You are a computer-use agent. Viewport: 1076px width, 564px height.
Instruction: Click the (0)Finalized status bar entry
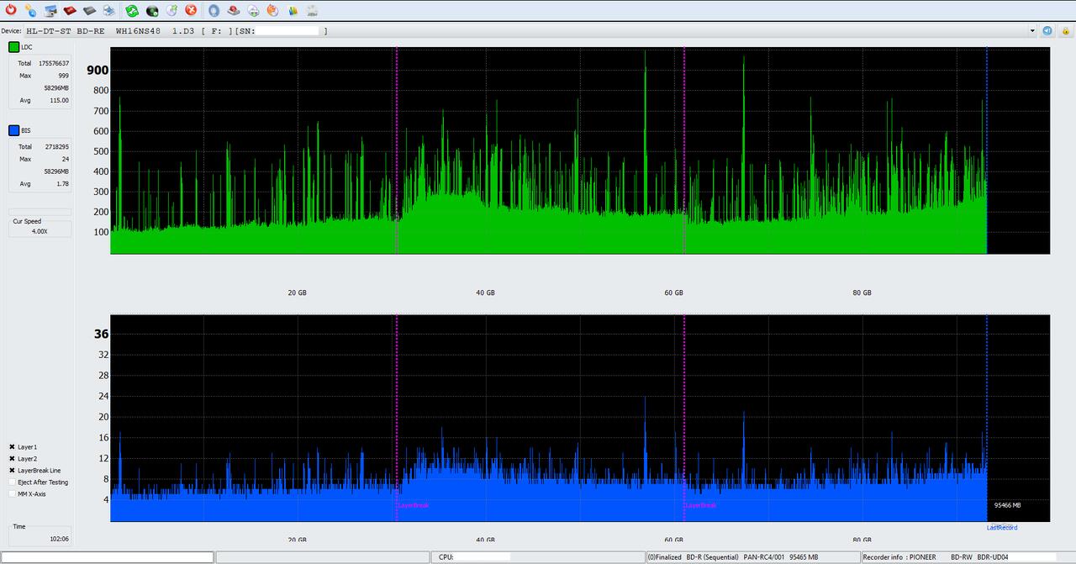tap(664, 557)
